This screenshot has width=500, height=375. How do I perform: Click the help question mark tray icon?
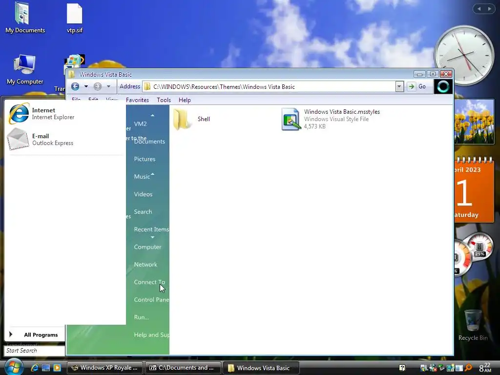tap(402, 368)
